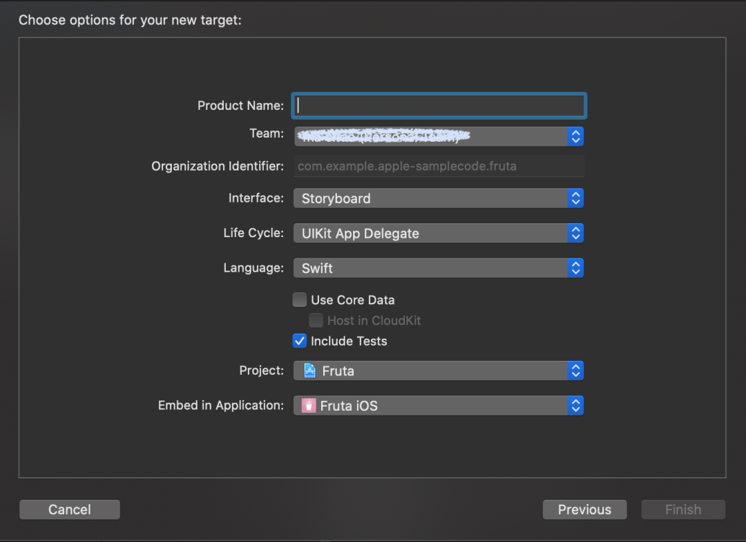Click the Finish button

click(x=683, y=510)
